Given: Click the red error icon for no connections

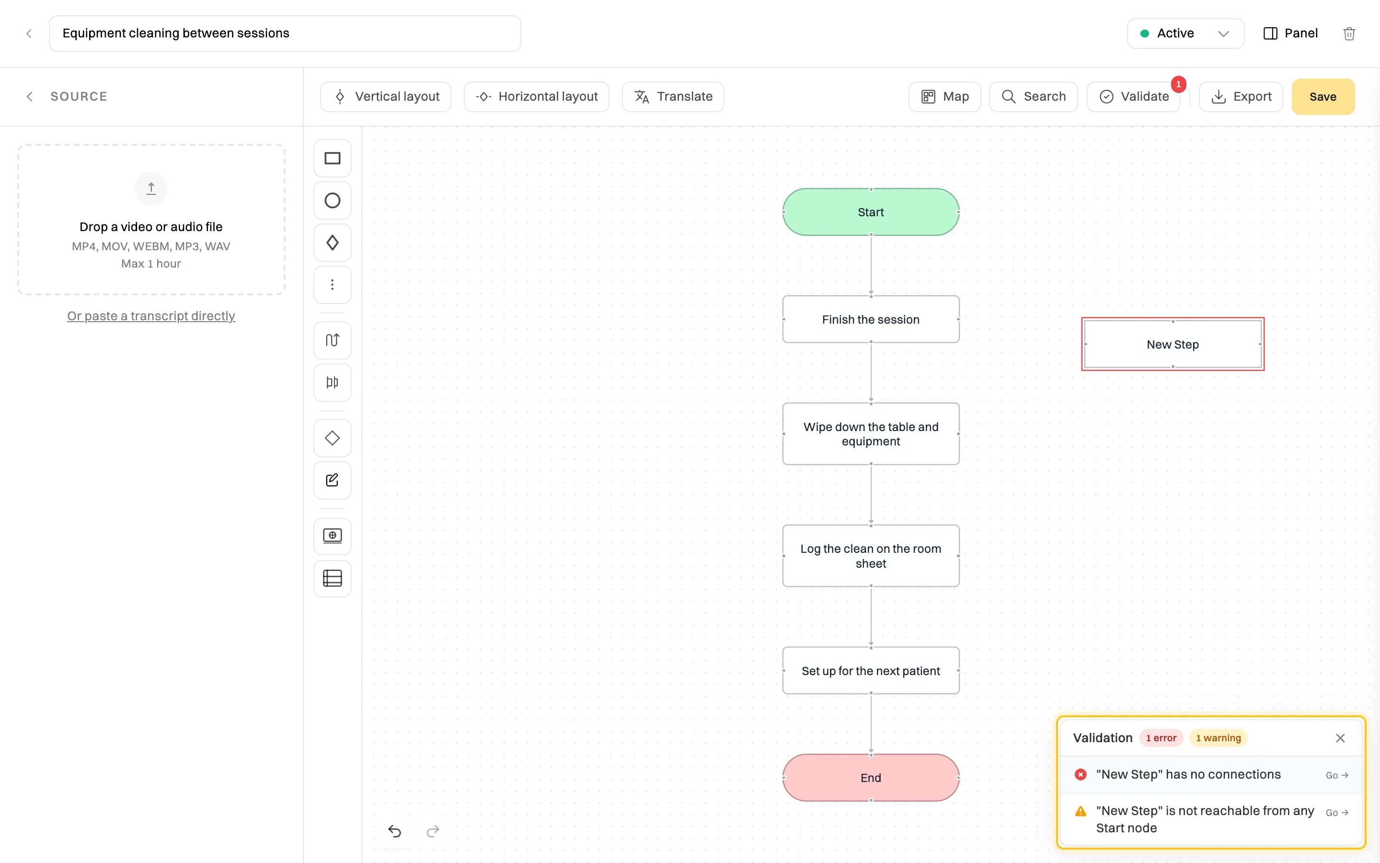Looking at the screenshot, I should (1081, 774).
